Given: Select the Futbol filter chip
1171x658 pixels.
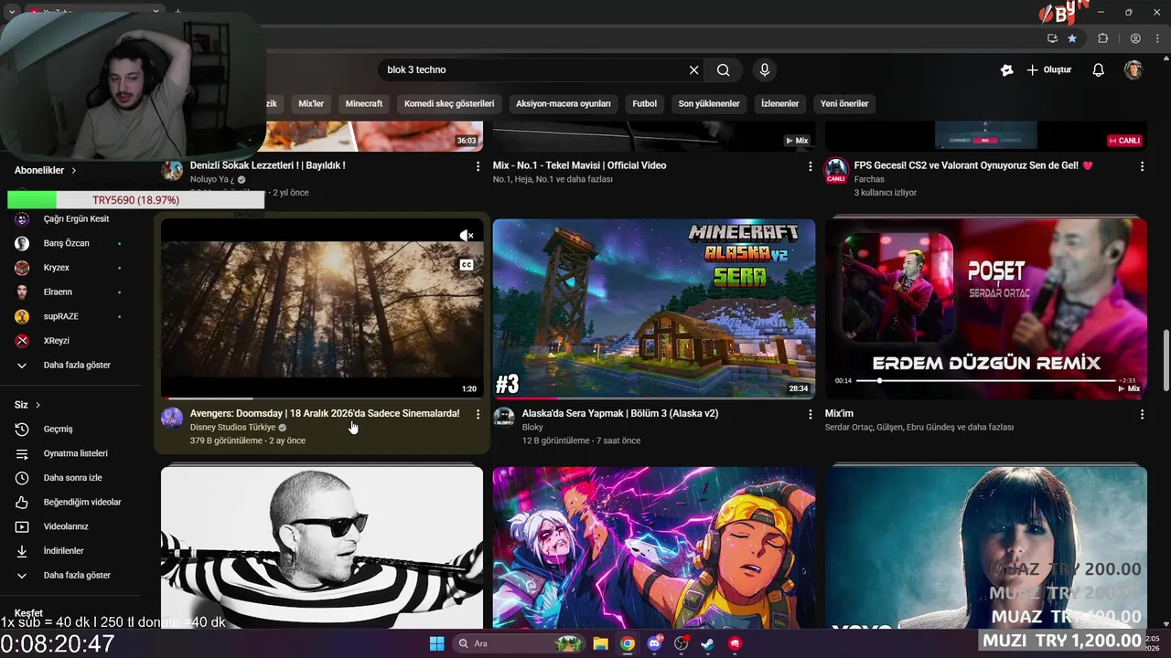Looking at the screenshot, I should [x=645, y=103].
